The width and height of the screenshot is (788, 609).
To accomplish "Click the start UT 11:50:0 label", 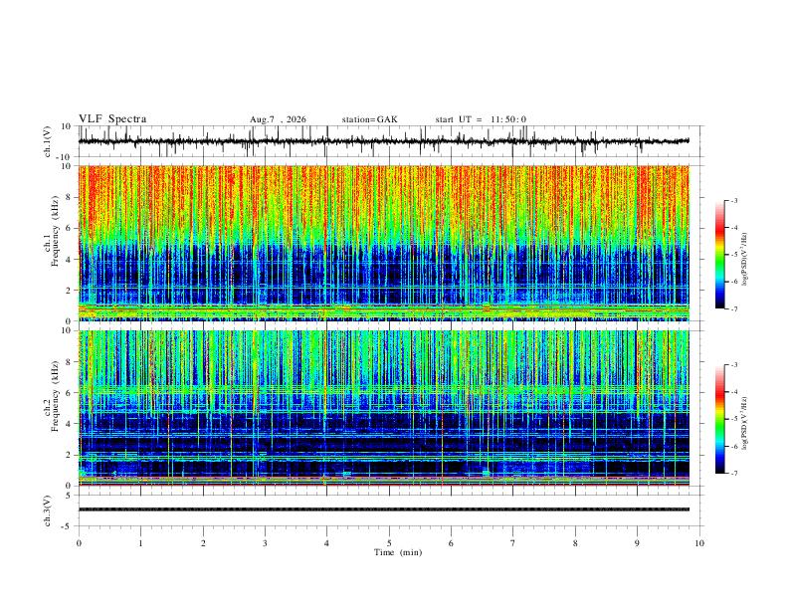I will (x=481, y=119).
